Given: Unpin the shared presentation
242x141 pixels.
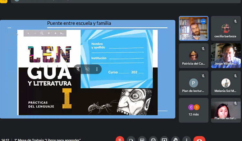Looking at the screenshot, I should [78, 69].
